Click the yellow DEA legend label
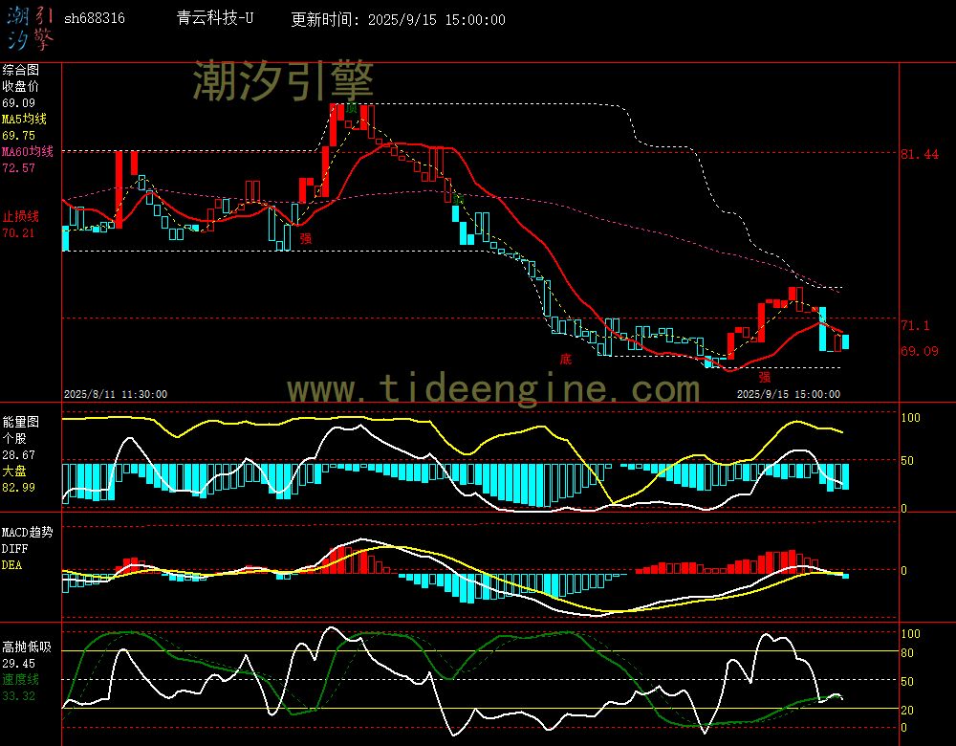956x746 pixels. (12, 565)
